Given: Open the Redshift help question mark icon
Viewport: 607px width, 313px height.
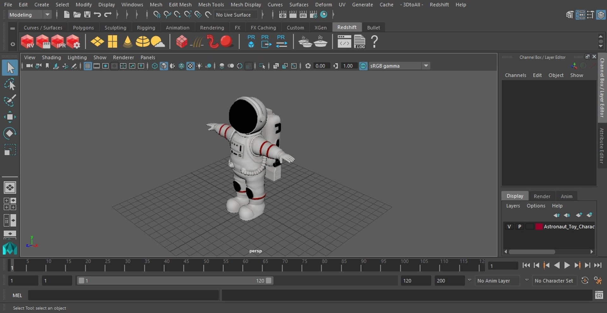Looking at the screenshot, I should tap(374, 42).
